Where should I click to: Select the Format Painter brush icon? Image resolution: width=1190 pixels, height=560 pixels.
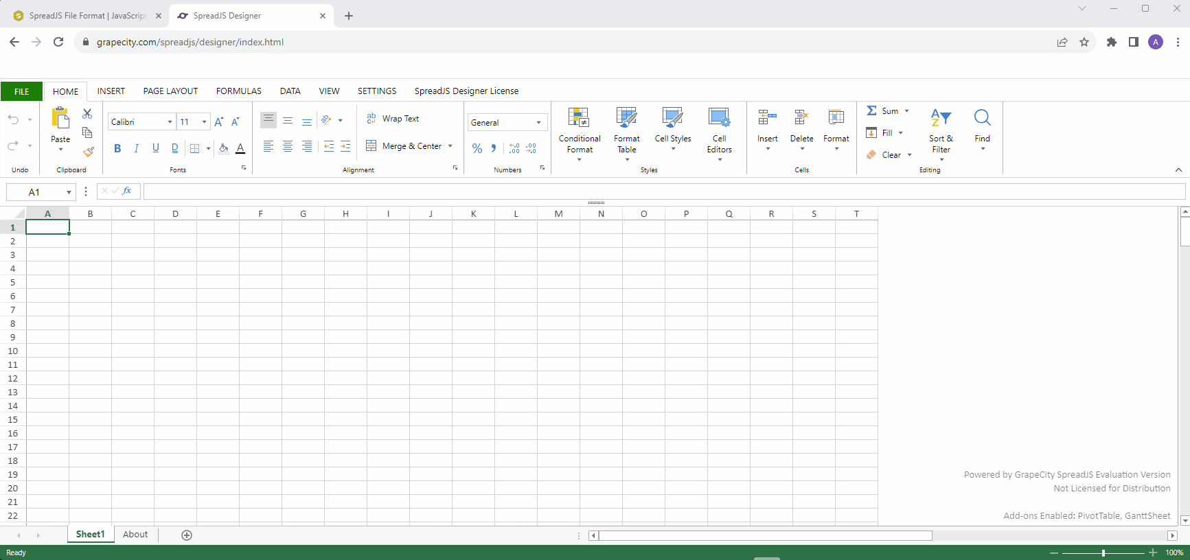coord(88,152)
